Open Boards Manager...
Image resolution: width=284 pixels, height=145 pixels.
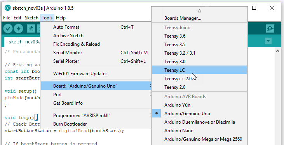199,18
